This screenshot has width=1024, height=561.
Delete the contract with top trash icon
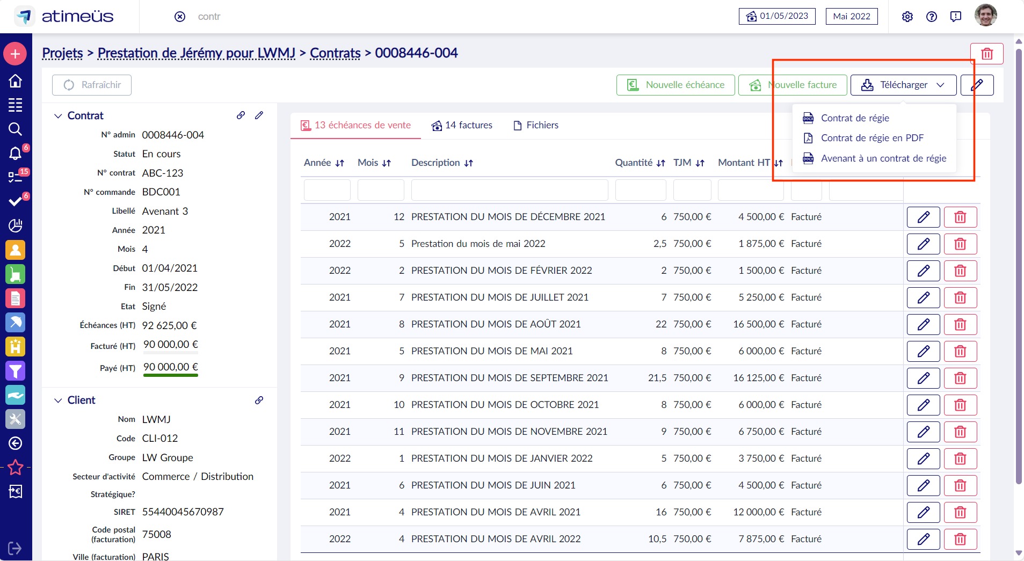pyautogui.click(x=986, y=54)
